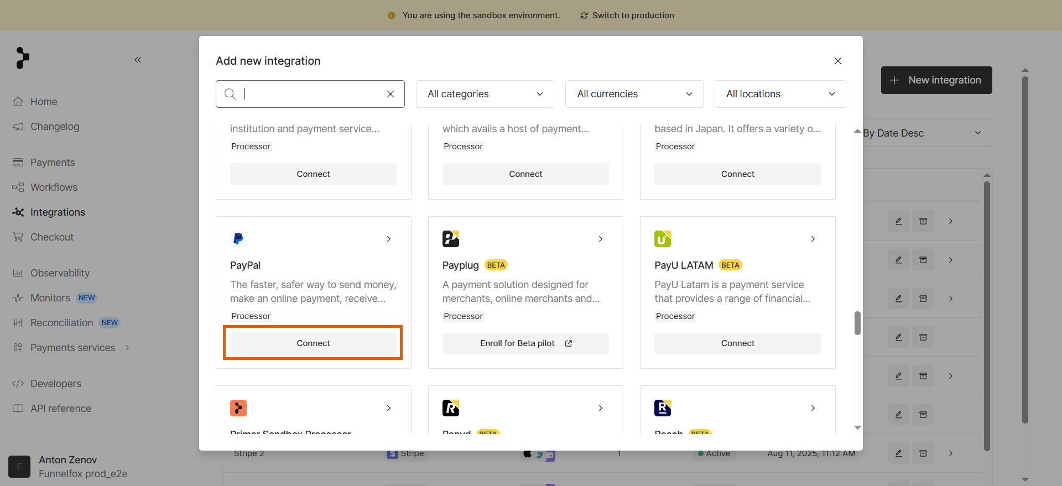Image resolution: width=1062 pixels, height=486 pixels.
Task: Expand PayU LATAM card details chevron
Action: (x=813, y=239)
